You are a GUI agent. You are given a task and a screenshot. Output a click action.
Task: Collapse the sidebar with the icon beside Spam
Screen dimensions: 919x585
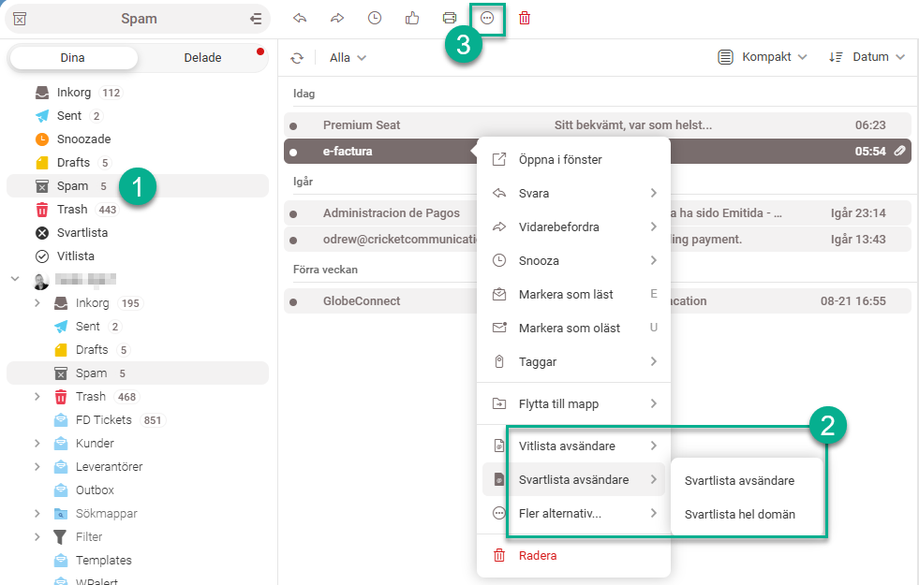tap(256, 19)
